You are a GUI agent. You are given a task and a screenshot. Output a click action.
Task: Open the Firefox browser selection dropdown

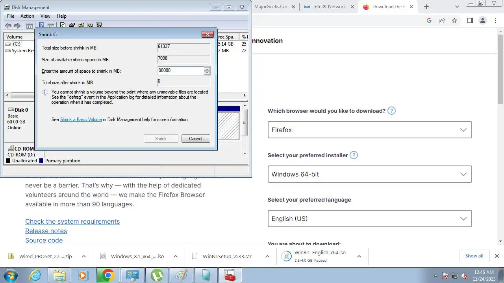click(x=370, y=130)
